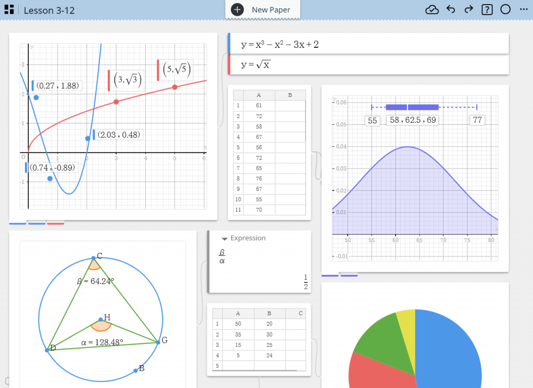
Task: Click the red point labeled (3, √3)
Action: click(116, 102)
